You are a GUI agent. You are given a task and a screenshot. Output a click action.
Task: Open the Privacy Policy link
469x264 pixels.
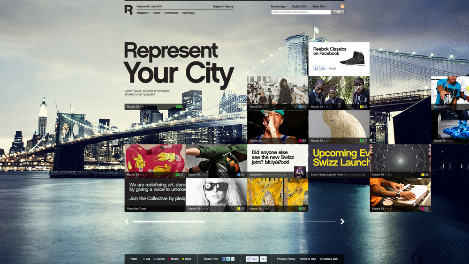pyautogui.click(x=286, y=259)
